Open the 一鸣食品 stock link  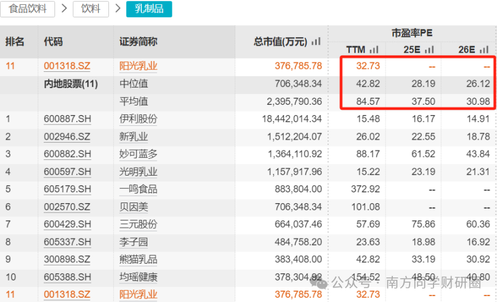138,189
